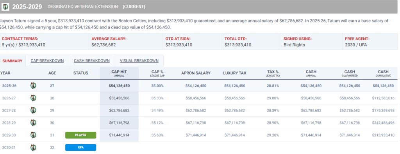Click the Celtics logo in the header bar
Image resolution: width=400 pixels, height=154 pixels.
point(5,7)
